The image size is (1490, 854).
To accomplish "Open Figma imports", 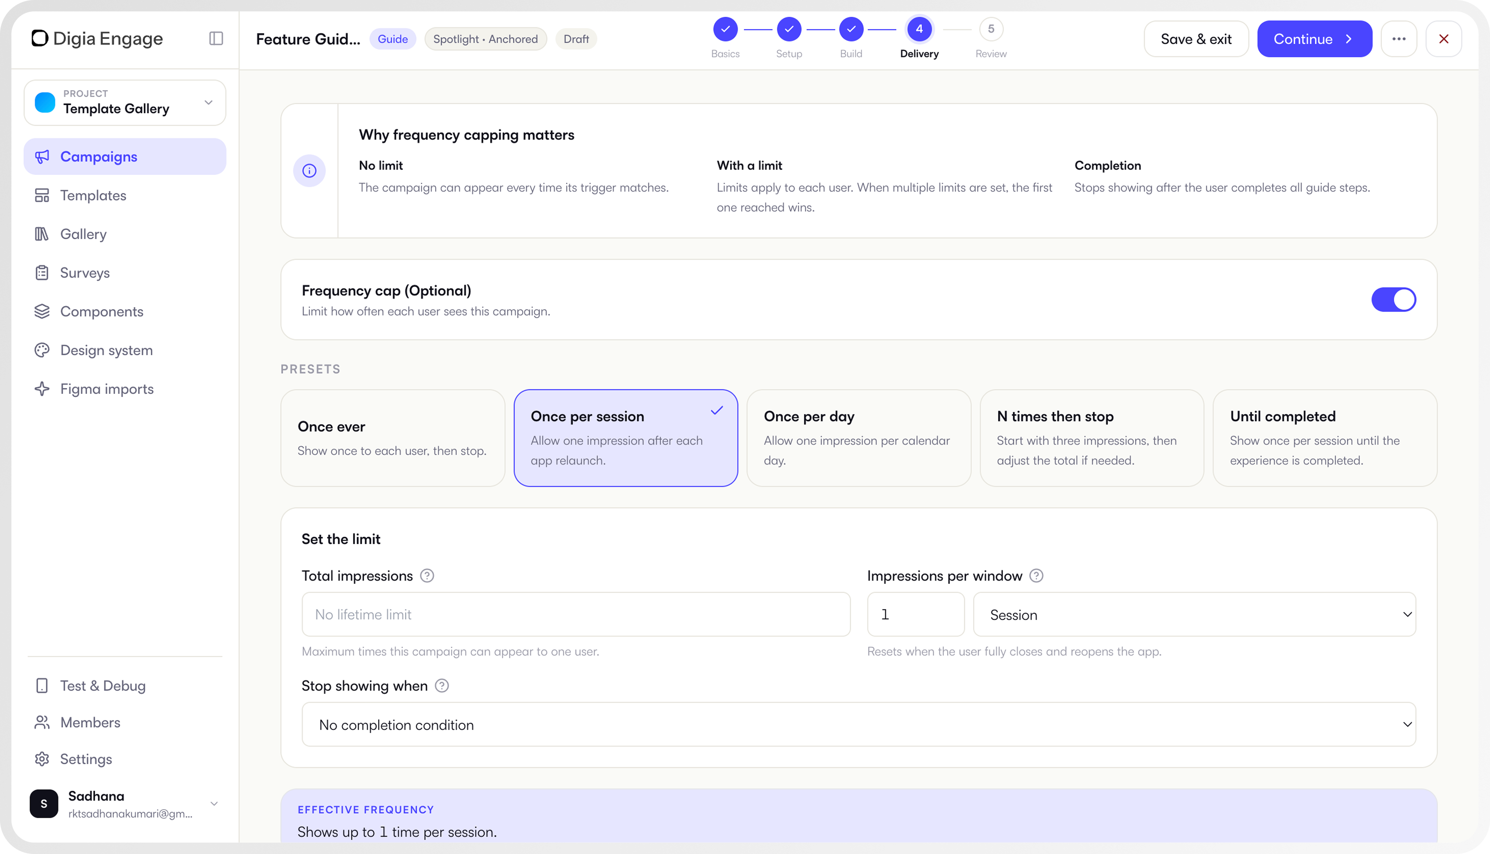I will (x=125, y=389).
